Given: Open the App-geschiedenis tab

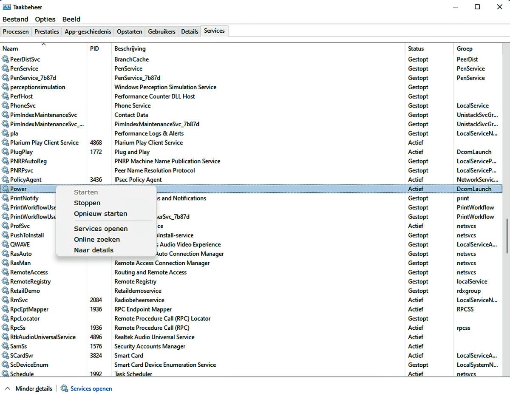Looking at the screenshot, I should (88, 31).
